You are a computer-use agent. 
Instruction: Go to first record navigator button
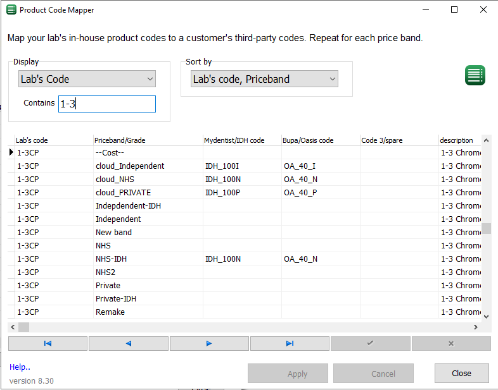click(x=48, y=343)
